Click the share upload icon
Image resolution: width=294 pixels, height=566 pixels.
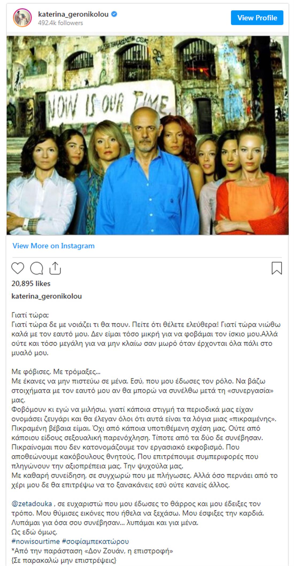(55, 268)
